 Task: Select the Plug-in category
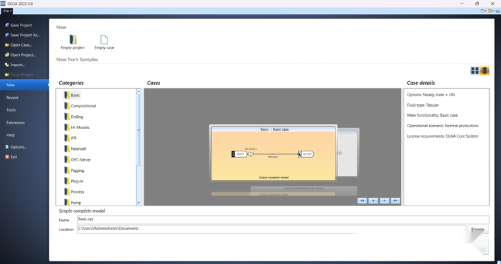74,181
